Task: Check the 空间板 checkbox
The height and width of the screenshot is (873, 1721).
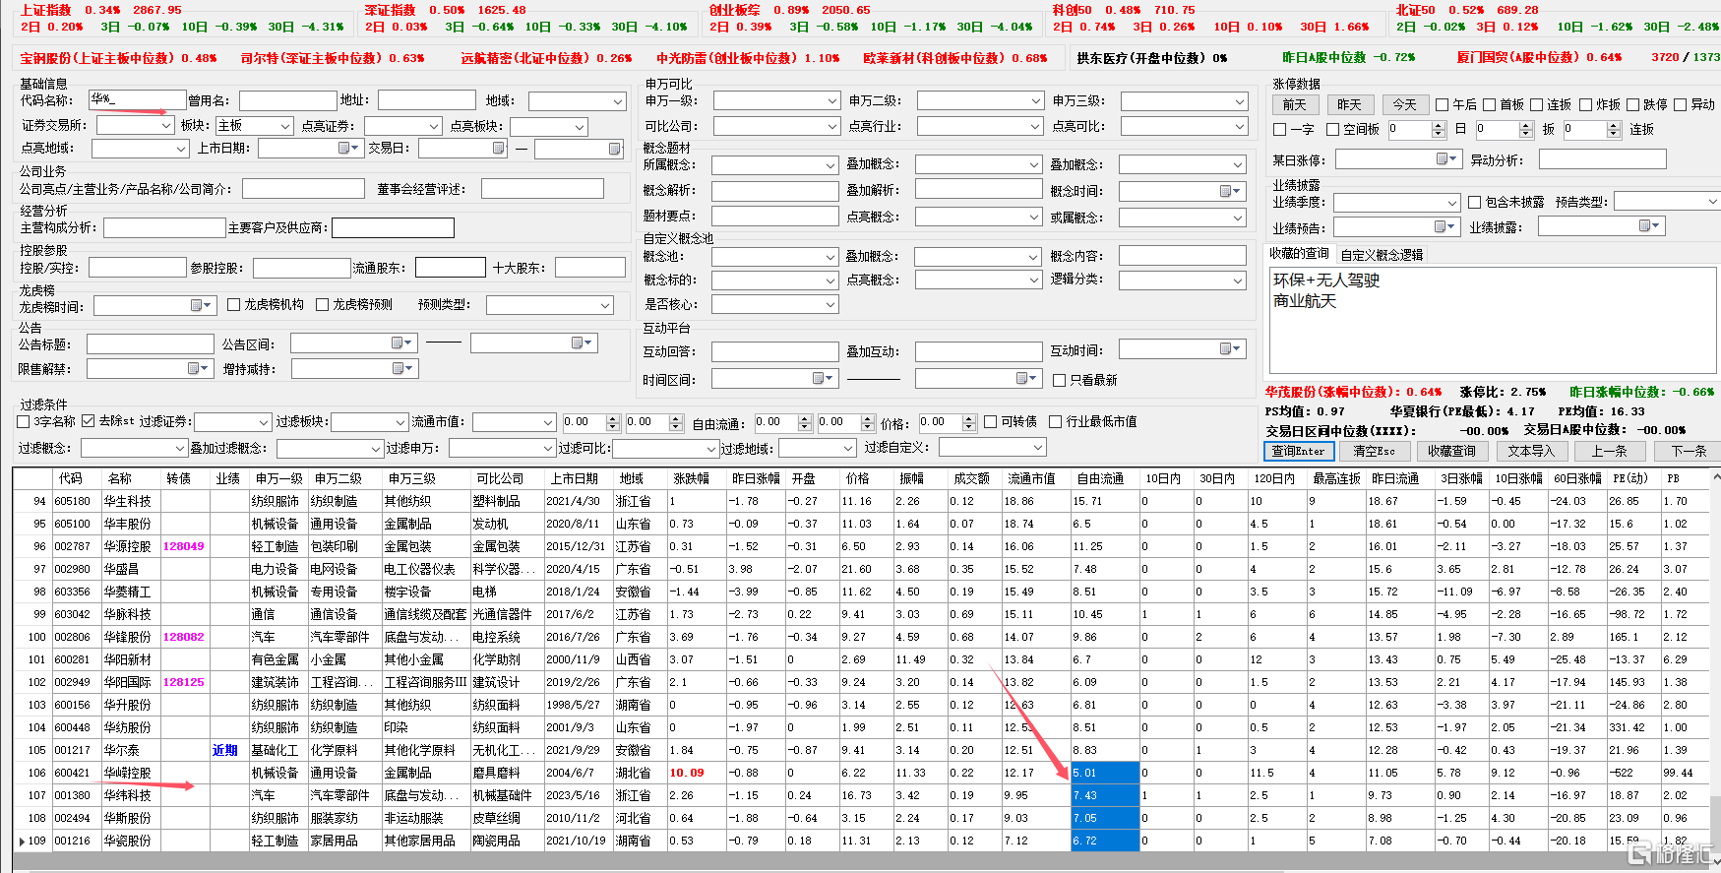Action: 1333,130
